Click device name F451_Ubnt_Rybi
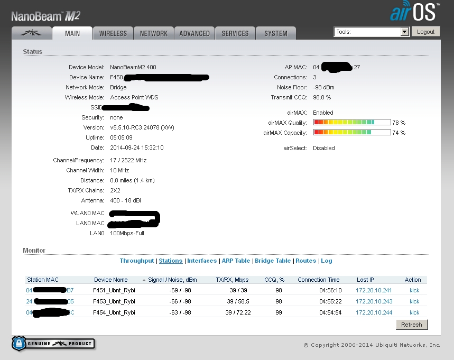The image size is (454, 360). point(114,290)
